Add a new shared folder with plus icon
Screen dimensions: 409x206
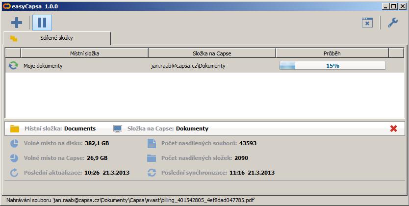pyautogui.click(x=17, y=23)
